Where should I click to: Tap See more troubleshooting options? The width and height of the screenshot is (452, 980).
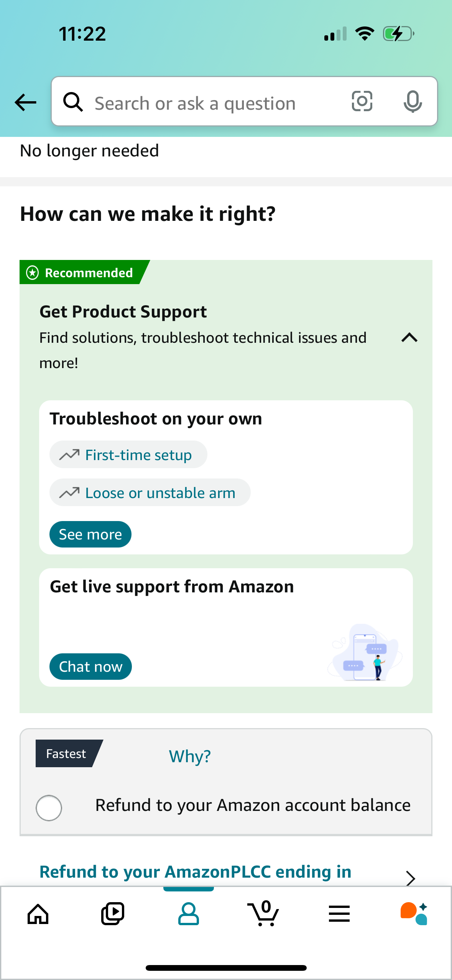[90, 534]
